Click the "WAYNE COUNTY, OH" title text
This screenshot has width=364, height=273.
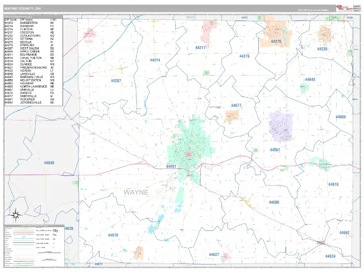pos(22,9)
